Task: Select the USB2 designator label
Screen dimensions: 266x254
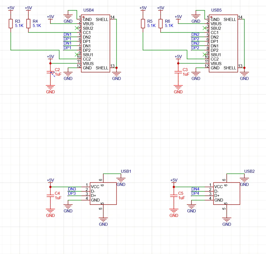Action: pyautogui.click(x=249, y=171)
